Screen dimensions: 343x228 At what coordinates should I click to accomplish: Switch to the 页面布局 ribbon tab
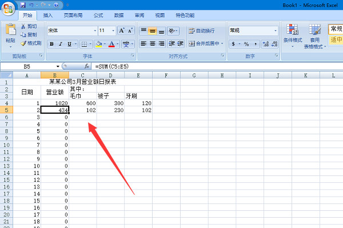pos(73,15)
